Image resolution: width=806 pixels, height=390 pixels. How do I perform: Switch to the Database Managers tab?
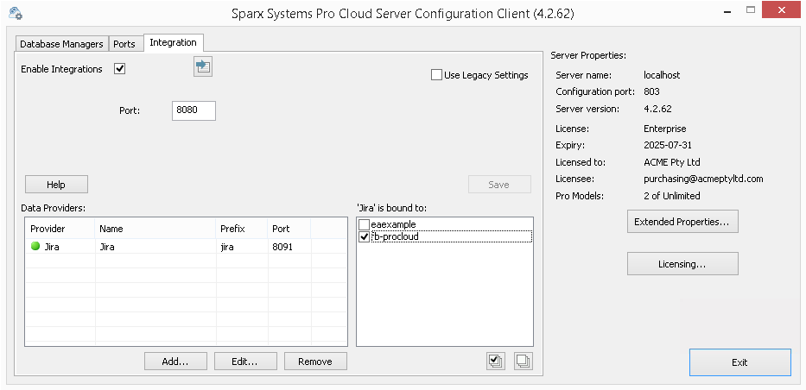pos(61,44)
